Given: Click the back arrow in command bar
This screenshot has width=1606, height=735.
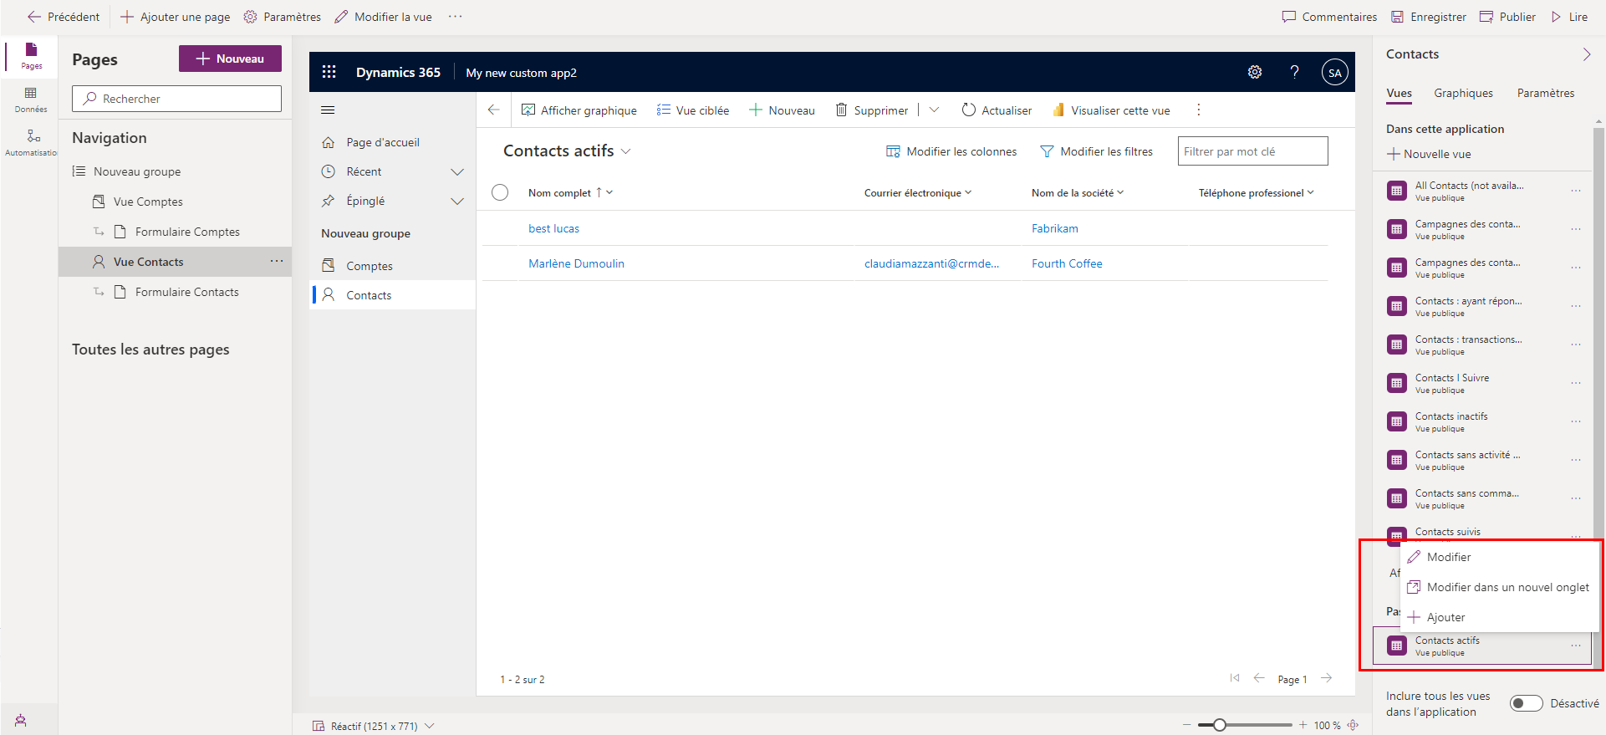Looking at the screenshot, I should click(x=493, y=110).
